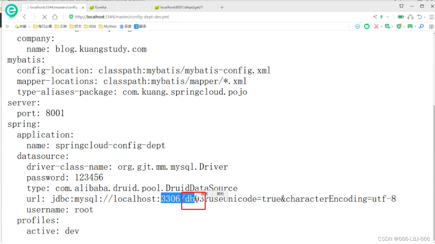The image size is (435, 244).
Task: Click the undo closed tab arrow
Action: pos(419,17)
